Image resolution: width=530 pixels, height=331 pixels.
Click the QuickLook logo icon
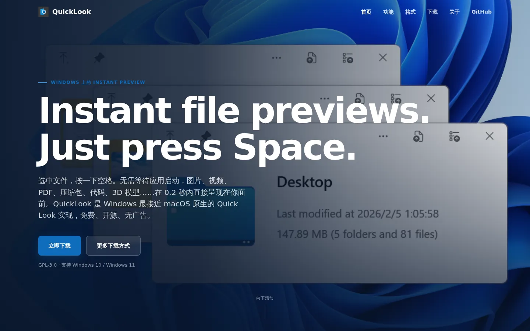pyautogui.click(x=43, y=12)
